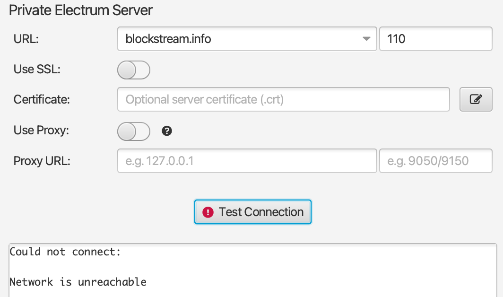Open the blockstream.info server selection list

click(367, 39)
